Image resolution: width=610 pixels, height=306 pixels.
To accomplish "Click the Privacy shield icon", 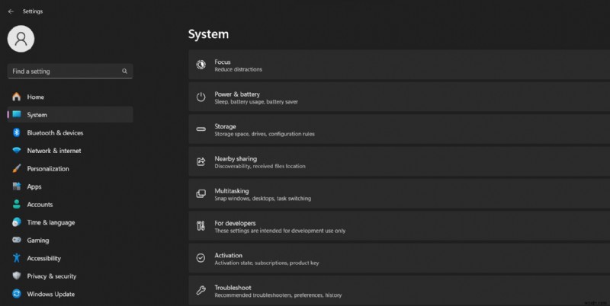I will point(16,276).
